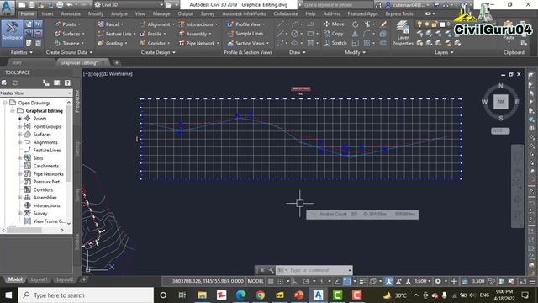Open the Civil 3D workspace selector

pos(129,5)
